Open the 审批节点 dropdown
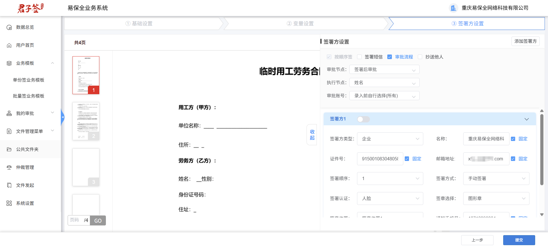 click(384, 69)
